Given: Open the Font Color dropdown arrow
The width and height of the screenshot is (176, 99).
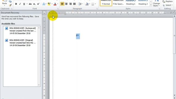Looking at the screenshot, I should coord(58,4).
